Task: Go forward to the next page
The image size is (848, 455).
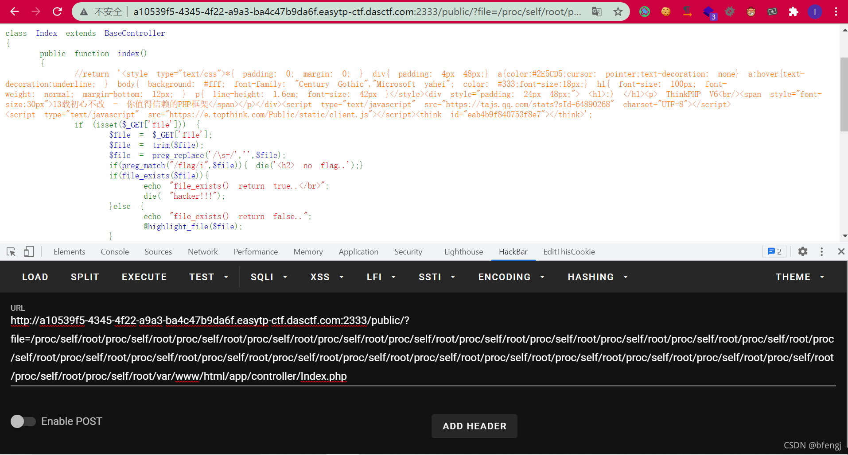Action: (36, 12)
